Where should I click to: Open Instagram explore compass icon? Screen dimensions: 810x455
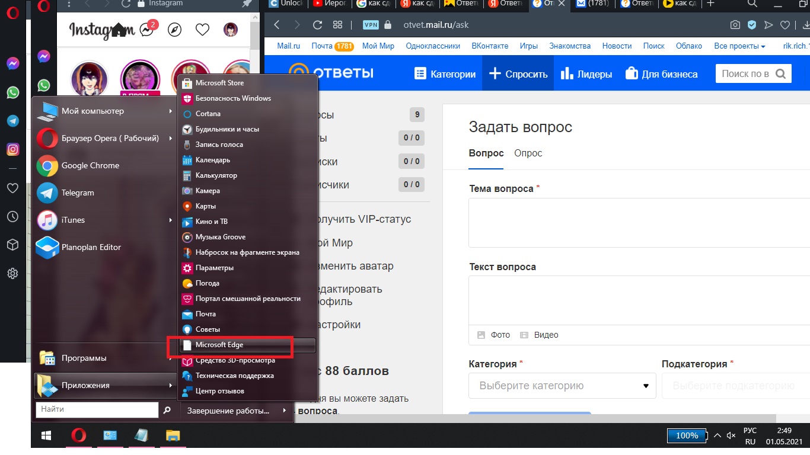[x=174, y=29]
